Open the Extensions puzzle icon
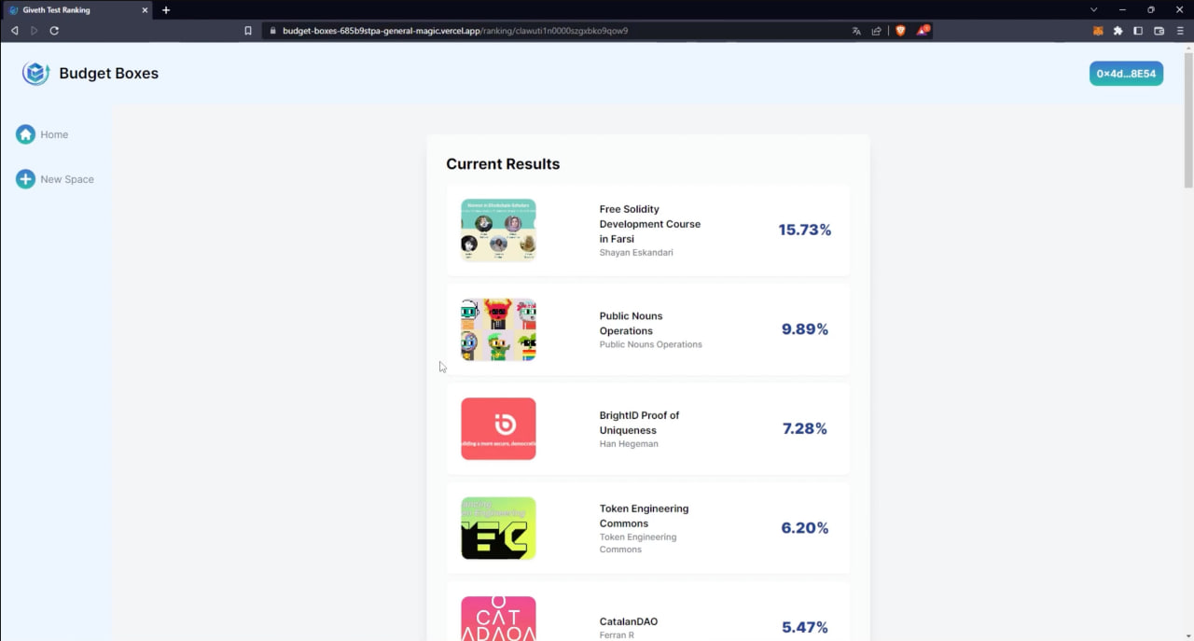1194x641 pixels. (x=1118, y=31)
